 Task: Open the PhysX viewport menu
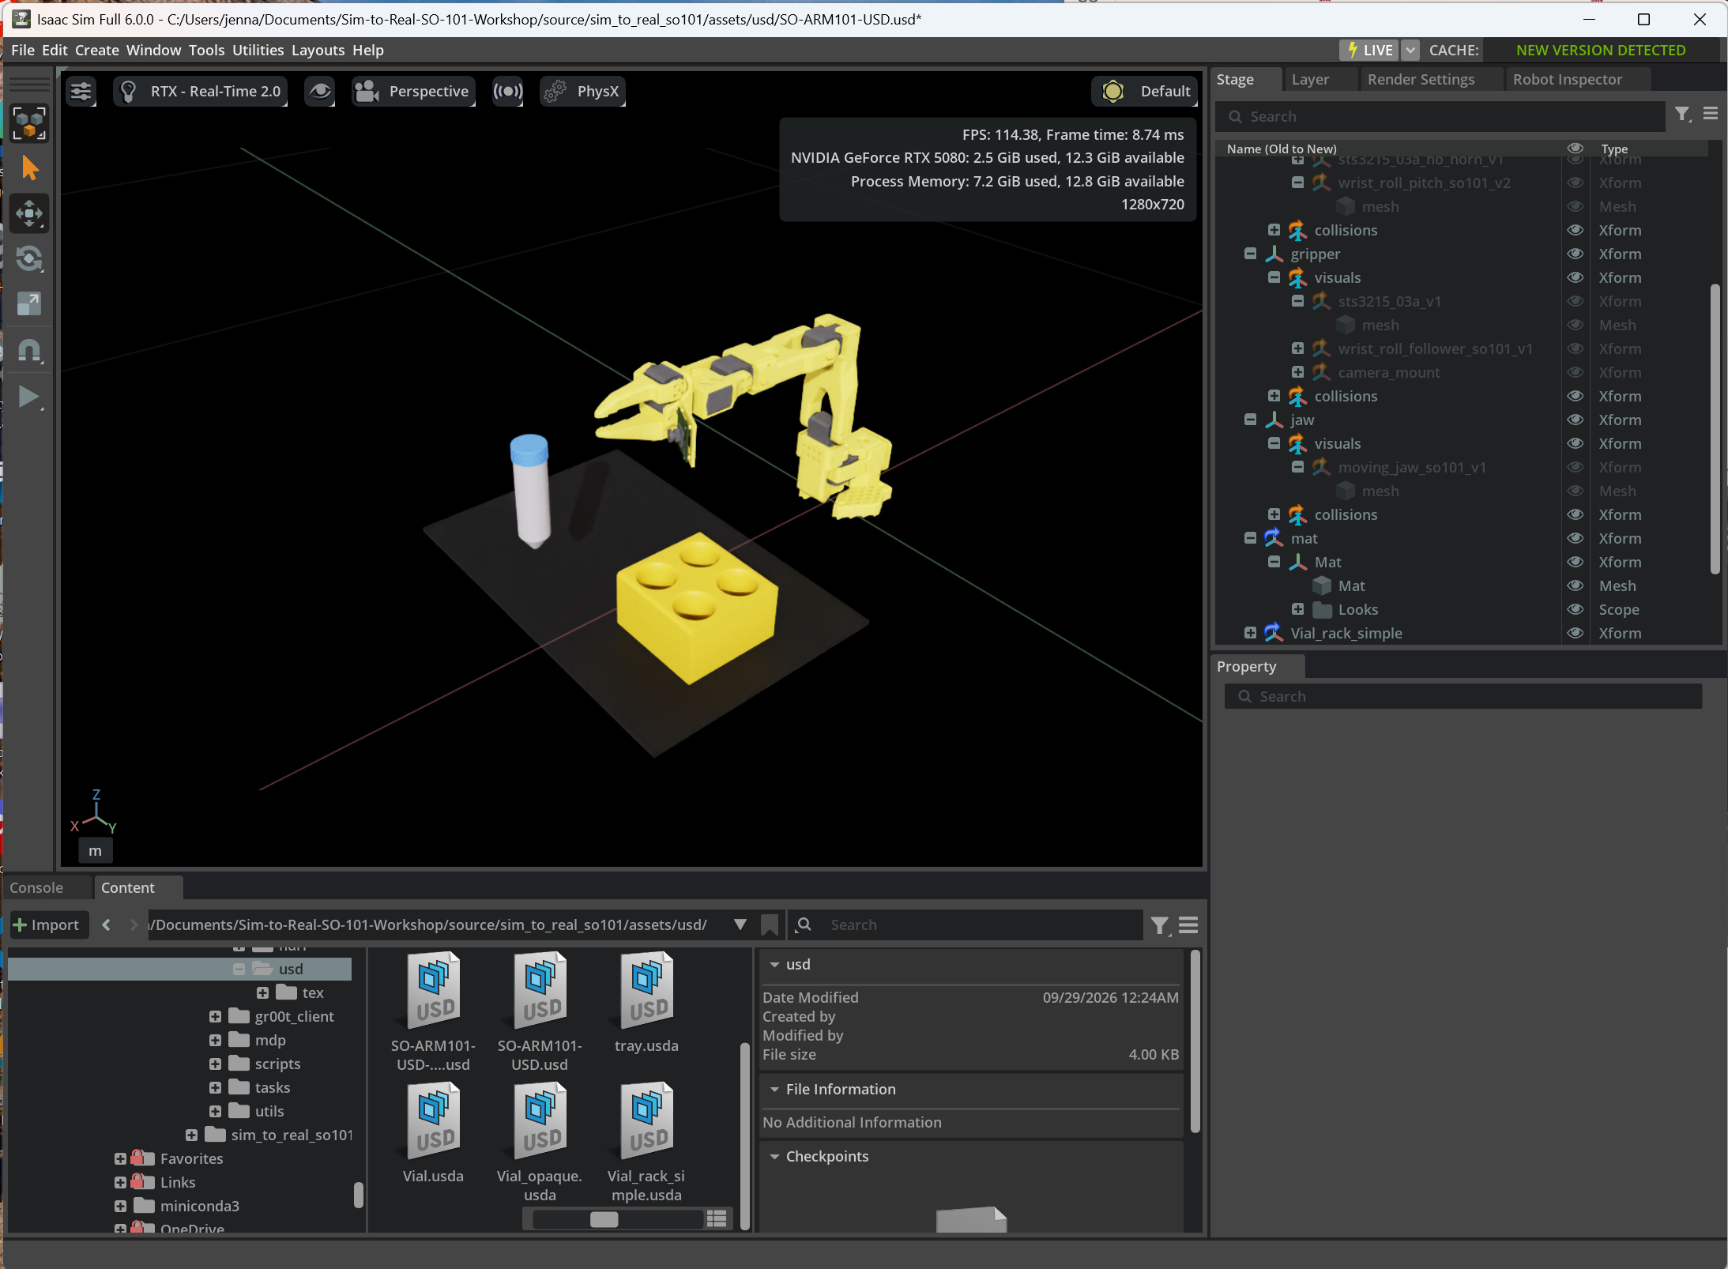583,92
